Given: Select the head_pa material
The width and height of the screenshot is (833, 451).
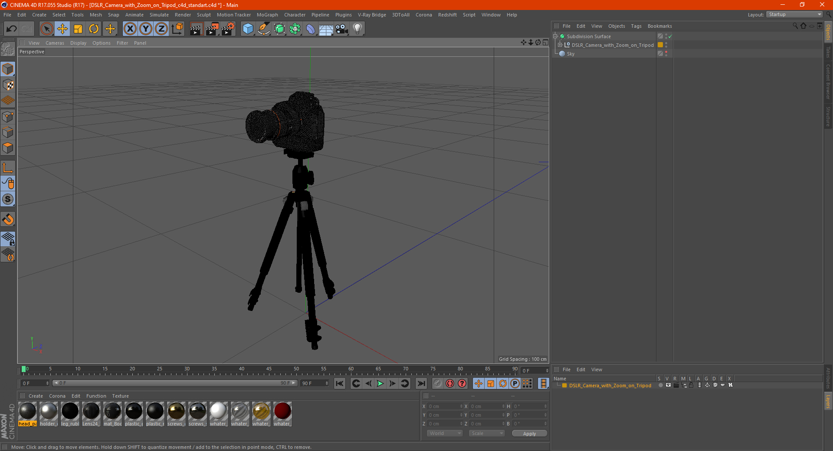Looking at the screenshot, I should (x=27, y=414).
